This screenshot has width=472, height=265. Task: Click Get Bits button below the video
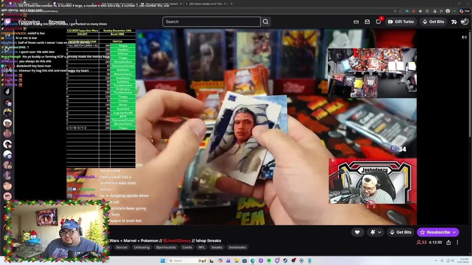tap(400, 232)
